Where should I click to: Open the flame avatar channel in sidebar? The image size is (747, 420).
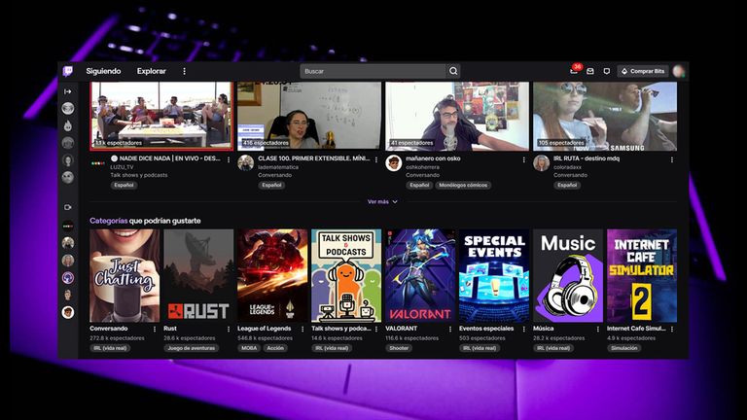(68, 125)
